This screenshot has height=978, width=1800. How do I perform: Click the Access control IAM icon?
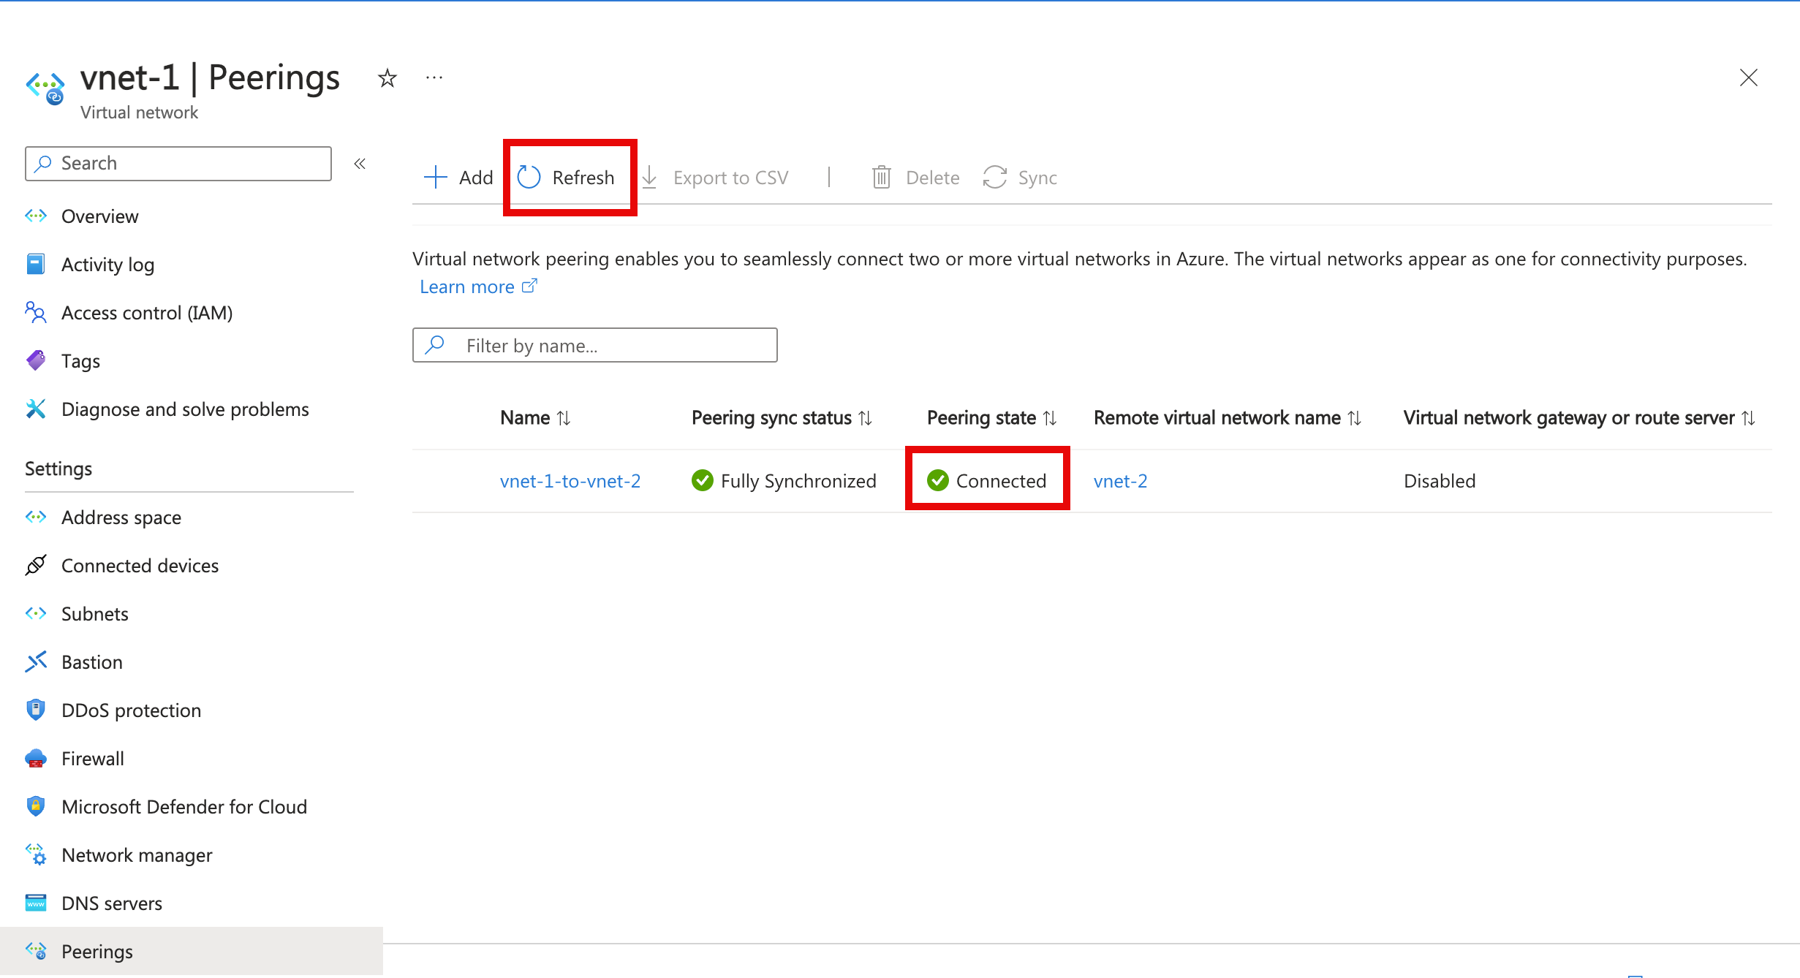(34, 312)
